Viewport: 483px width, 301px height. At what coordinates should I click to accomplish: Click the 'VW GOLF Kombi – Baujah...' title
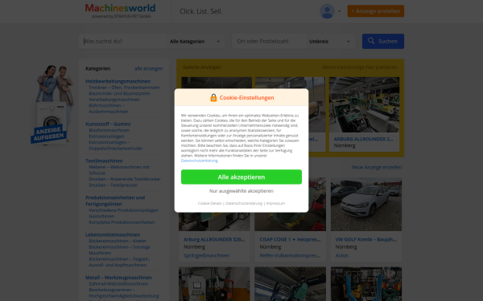pos(366,239)
